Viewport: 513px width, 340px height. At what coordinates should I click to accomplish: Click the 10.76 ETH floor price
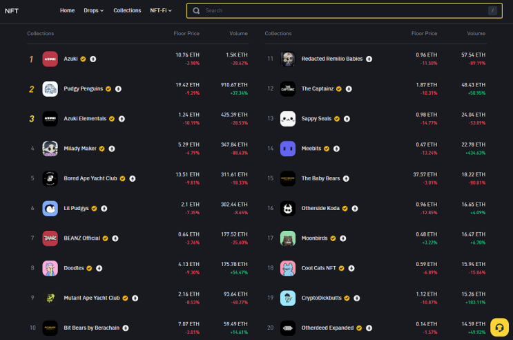(x=188, y=55)
